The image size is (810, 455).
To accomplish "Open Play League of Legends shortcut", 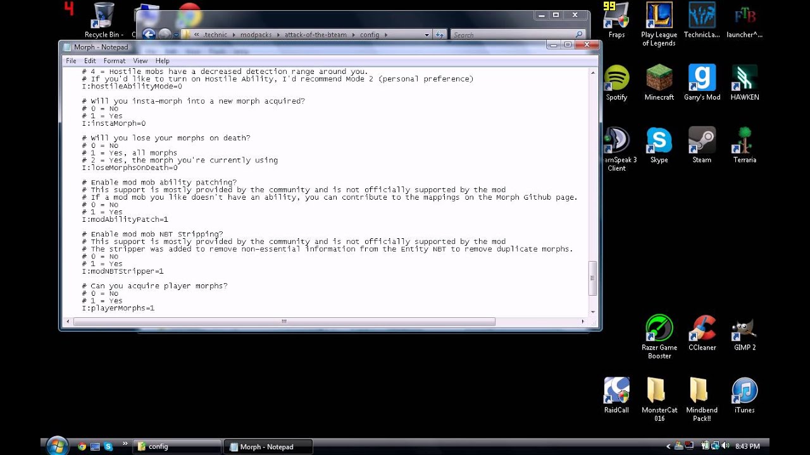I will click(659, 24).
